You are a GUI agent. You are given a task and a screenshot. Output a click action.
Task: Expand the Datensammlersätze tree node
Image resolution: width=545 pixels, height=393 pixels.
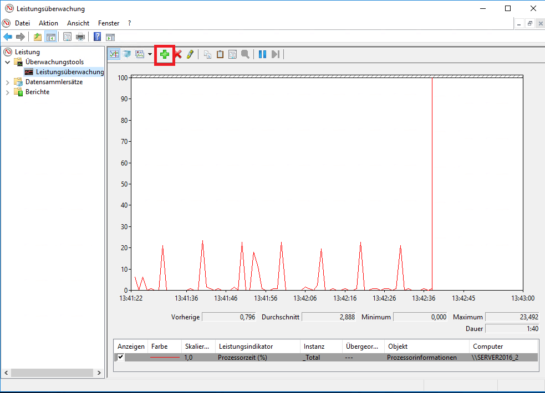8,82
